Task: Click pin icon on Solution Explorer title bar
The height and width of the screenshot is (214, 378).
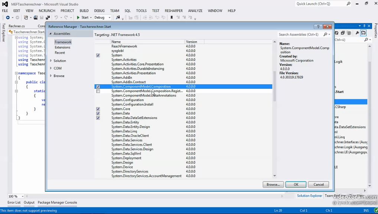Action: point(364,26)
